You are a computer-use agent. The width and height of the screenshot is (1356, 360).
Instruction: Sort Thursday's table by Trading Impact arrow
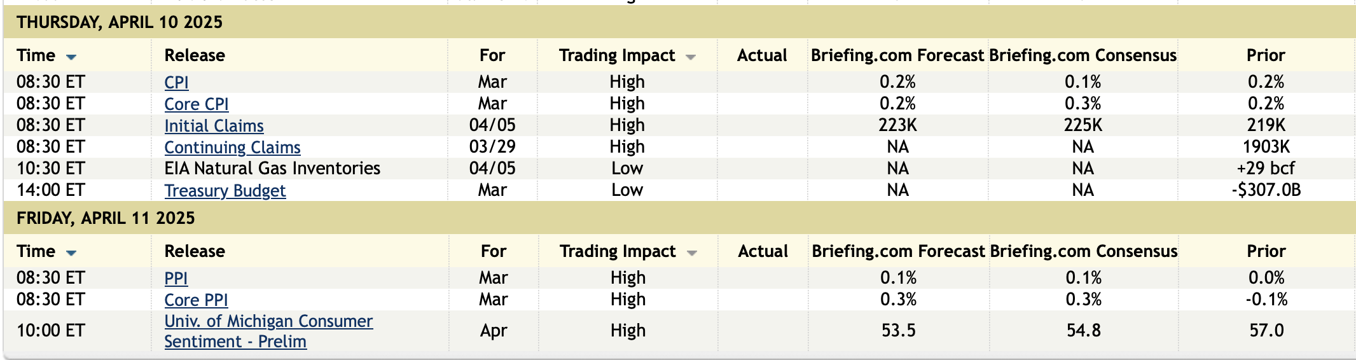point(691,57)
